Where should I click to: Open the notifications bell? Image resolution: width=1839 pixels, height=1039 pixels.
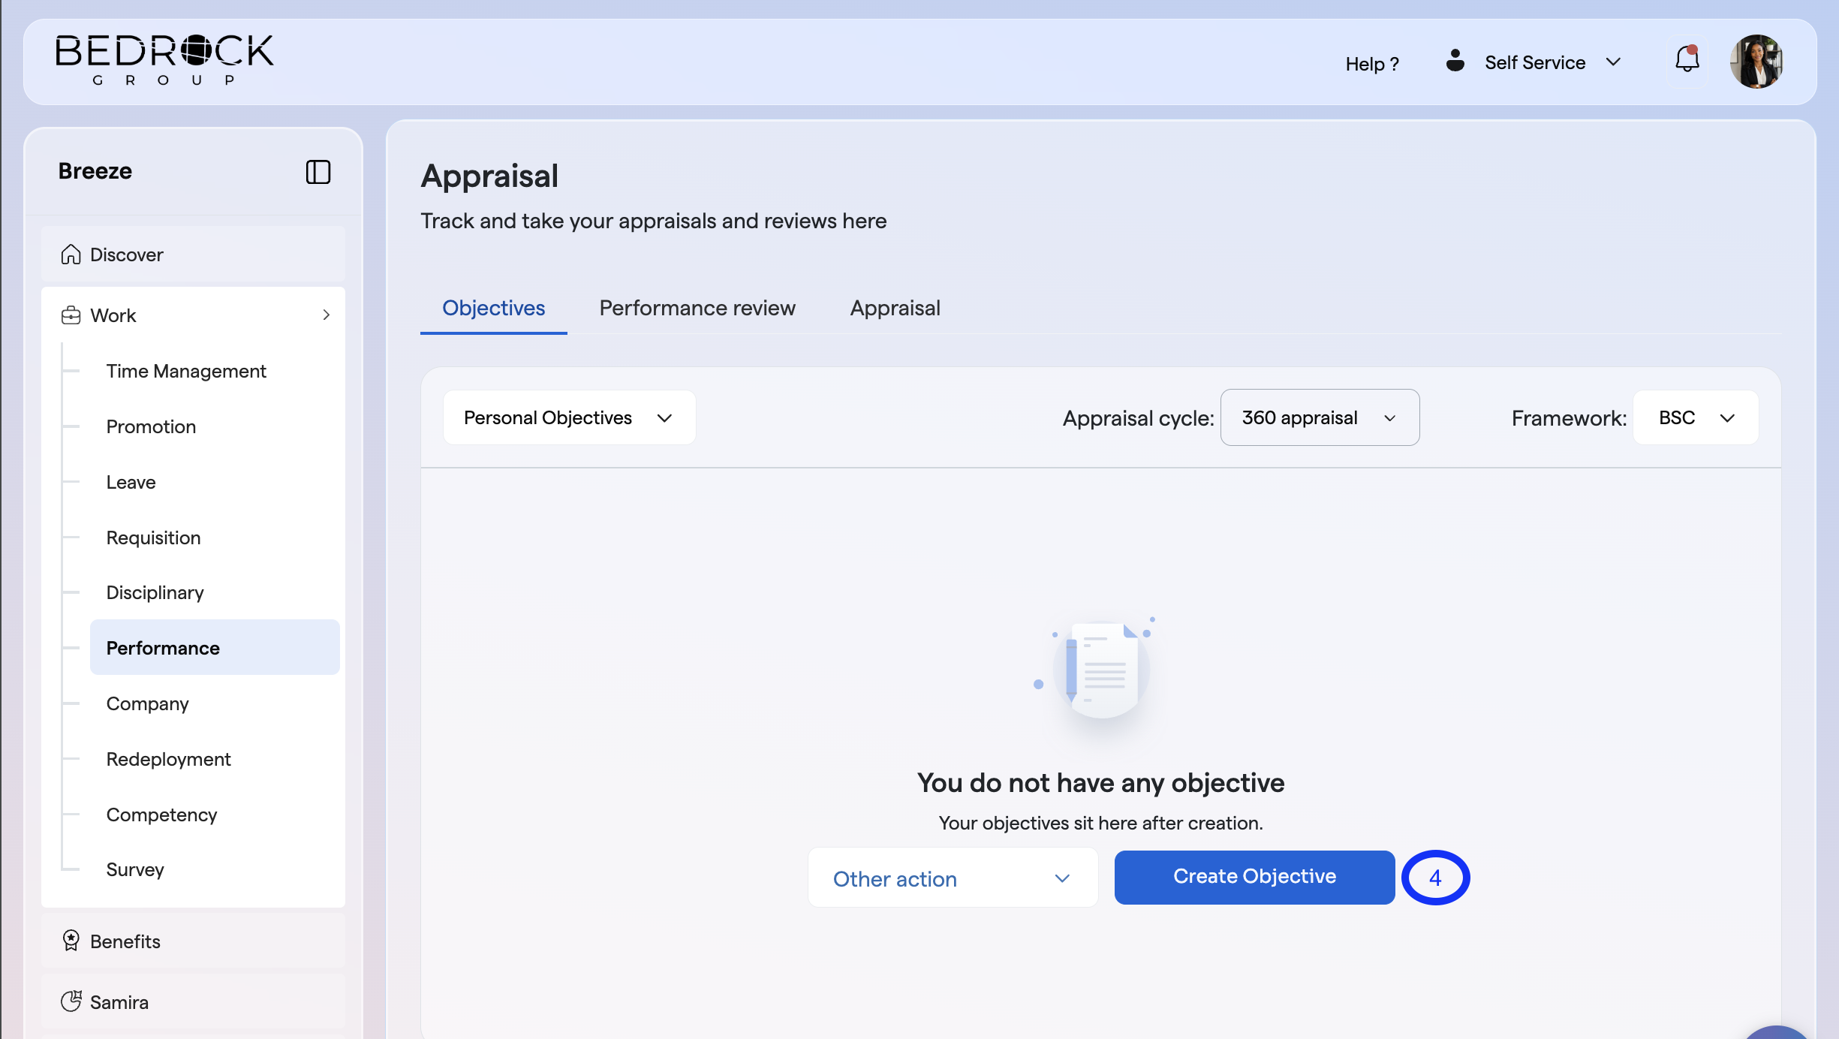[1687, 59]
